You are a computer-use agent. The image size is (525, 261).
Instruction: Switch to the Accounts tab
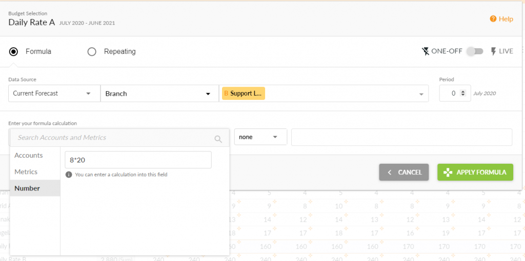(35, 156)
